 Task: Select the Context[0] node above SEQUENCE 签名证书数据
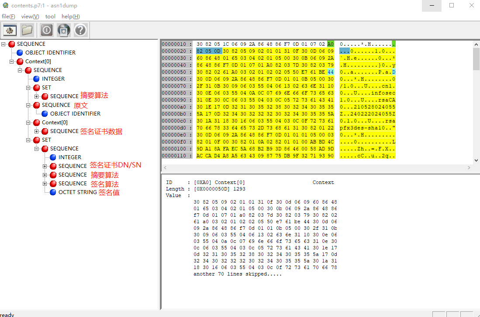55,123
